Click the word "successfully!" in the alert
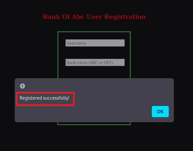193x151 pixels. (x=56, y=98)
